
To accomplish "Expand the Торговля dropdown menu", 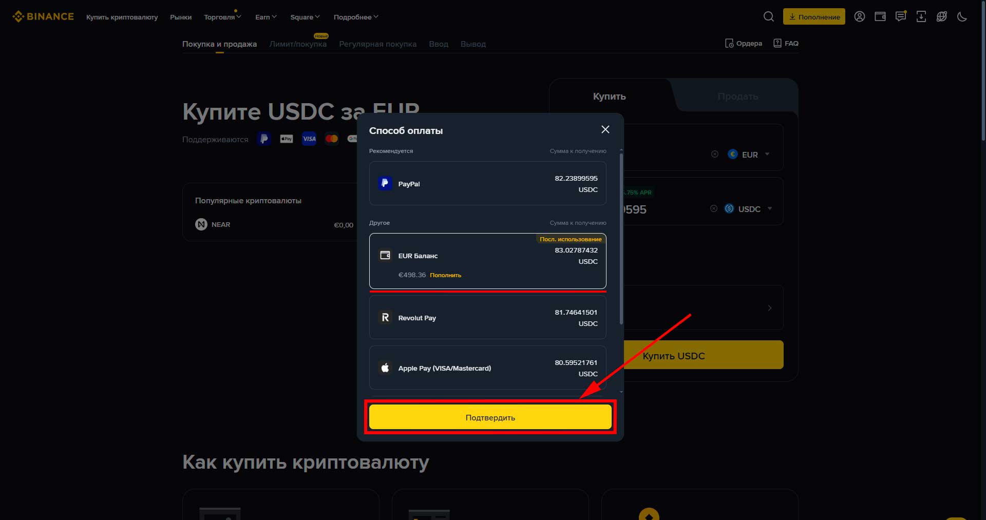I will [x=222, y=17].
